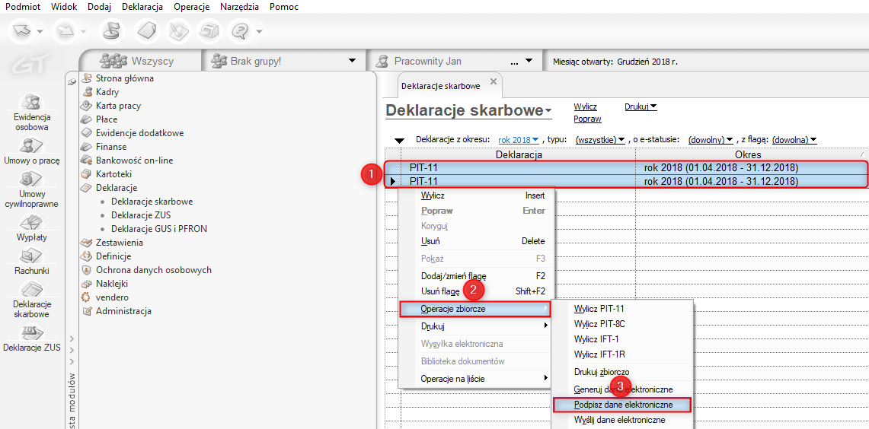Open Deklaracje skarbowe heading dropdown arrow
869x429 pixels.
[548, 111]
